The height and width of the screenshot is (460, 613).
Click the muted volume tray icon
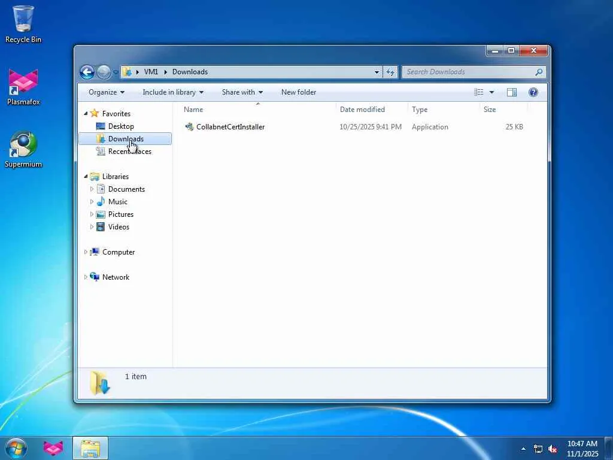(553, 449)
